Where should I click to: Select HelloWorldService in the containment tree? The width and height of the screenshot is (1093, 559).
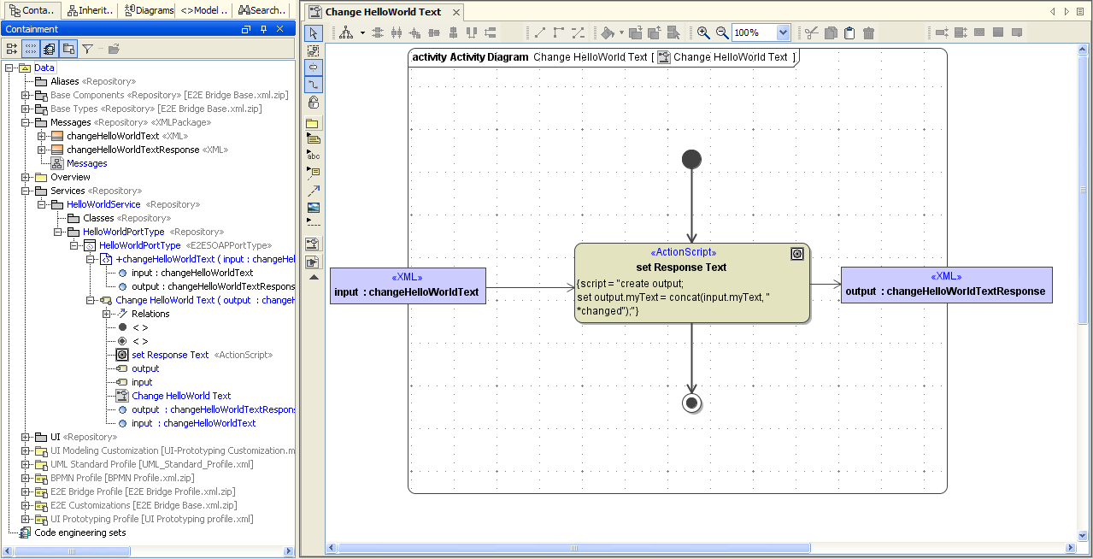pyautogui.click(x=103, y=204)
